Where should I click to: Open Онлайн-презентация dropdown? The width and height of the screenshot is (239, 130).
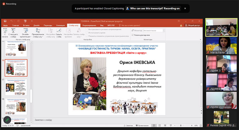25,33
